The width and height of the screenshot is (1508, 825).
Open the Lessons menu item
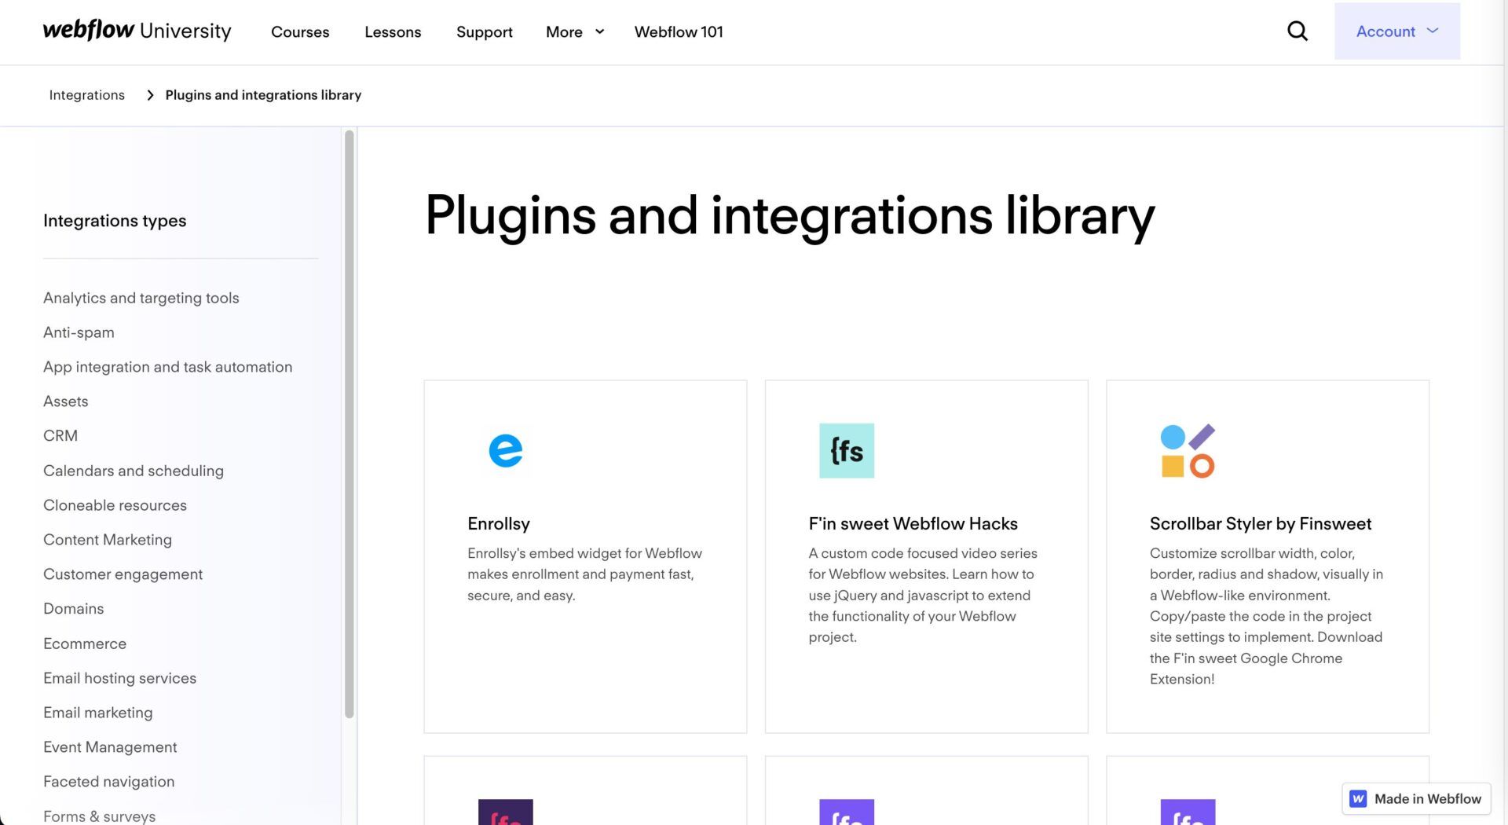point(393,32)
